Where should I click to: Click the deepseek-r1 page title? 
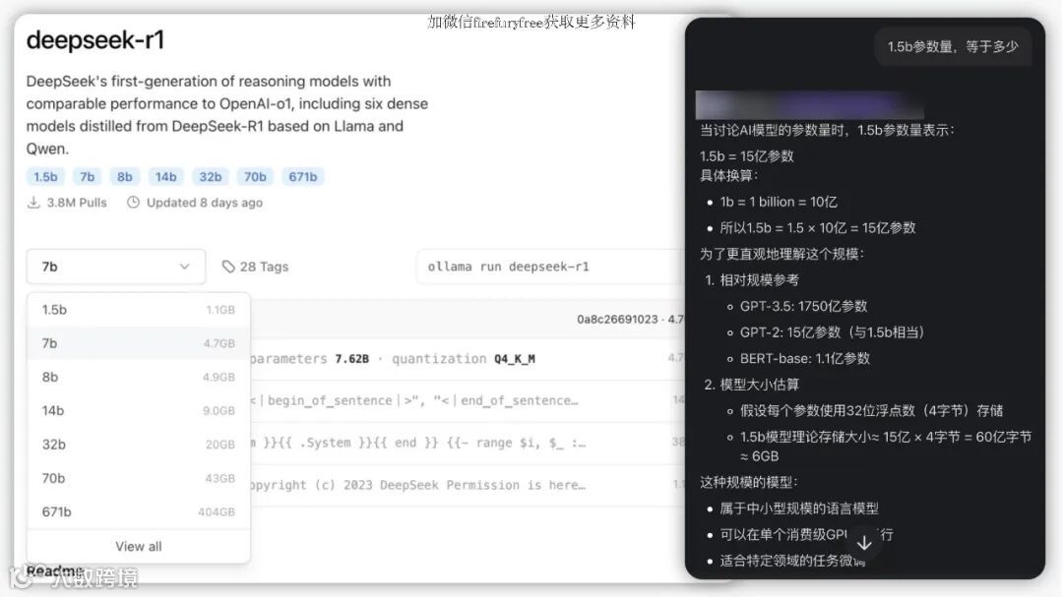click(94, 40)
